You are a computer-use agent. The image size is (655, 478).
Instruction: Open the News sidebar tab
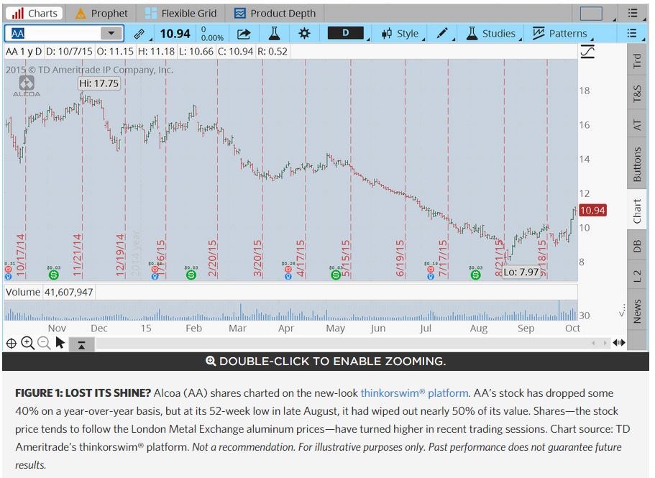tap(637, 311)
